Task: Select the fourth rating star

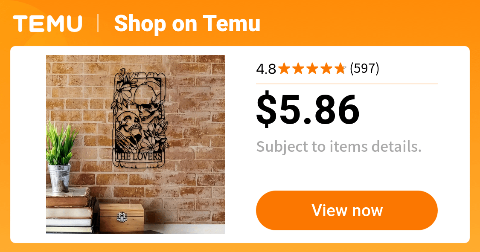Action: coord(327,69)
